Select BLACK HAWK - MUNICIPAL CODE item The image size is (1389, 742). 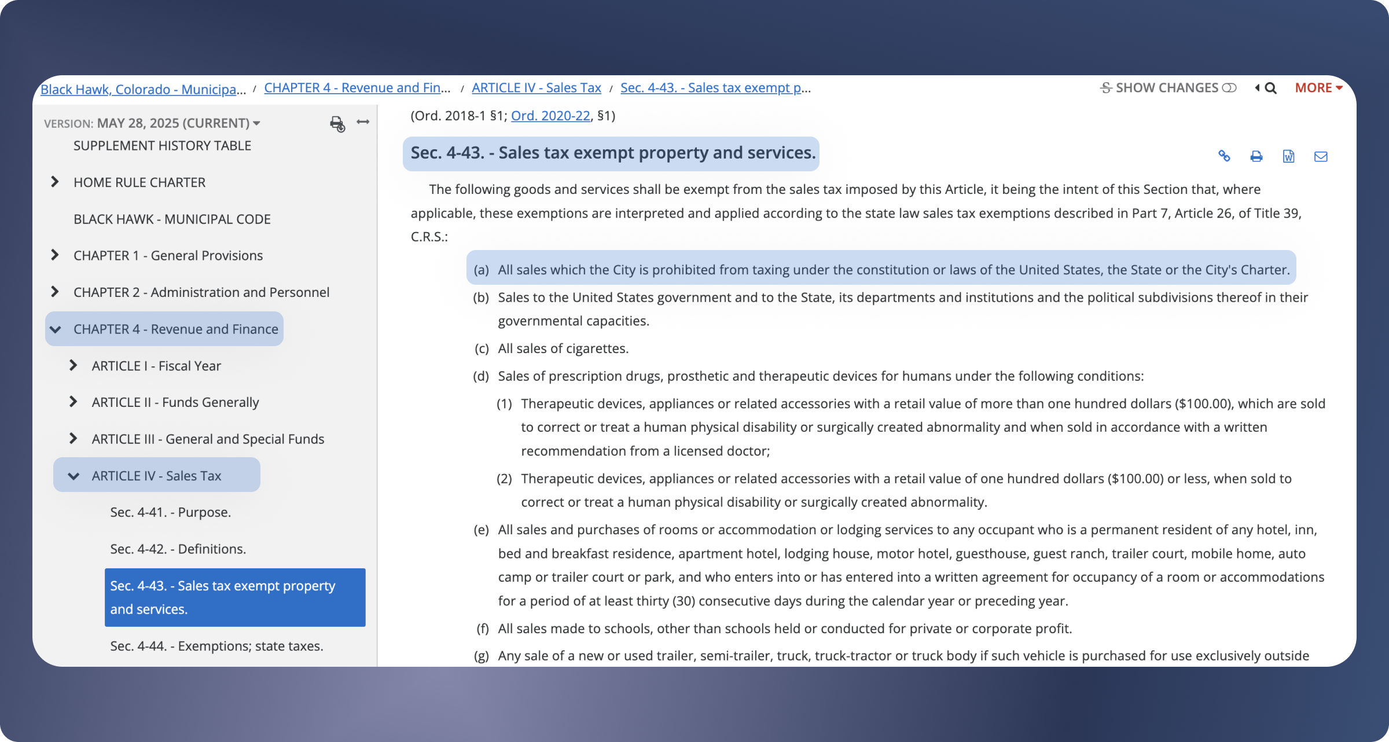click(x=172, y=219)
